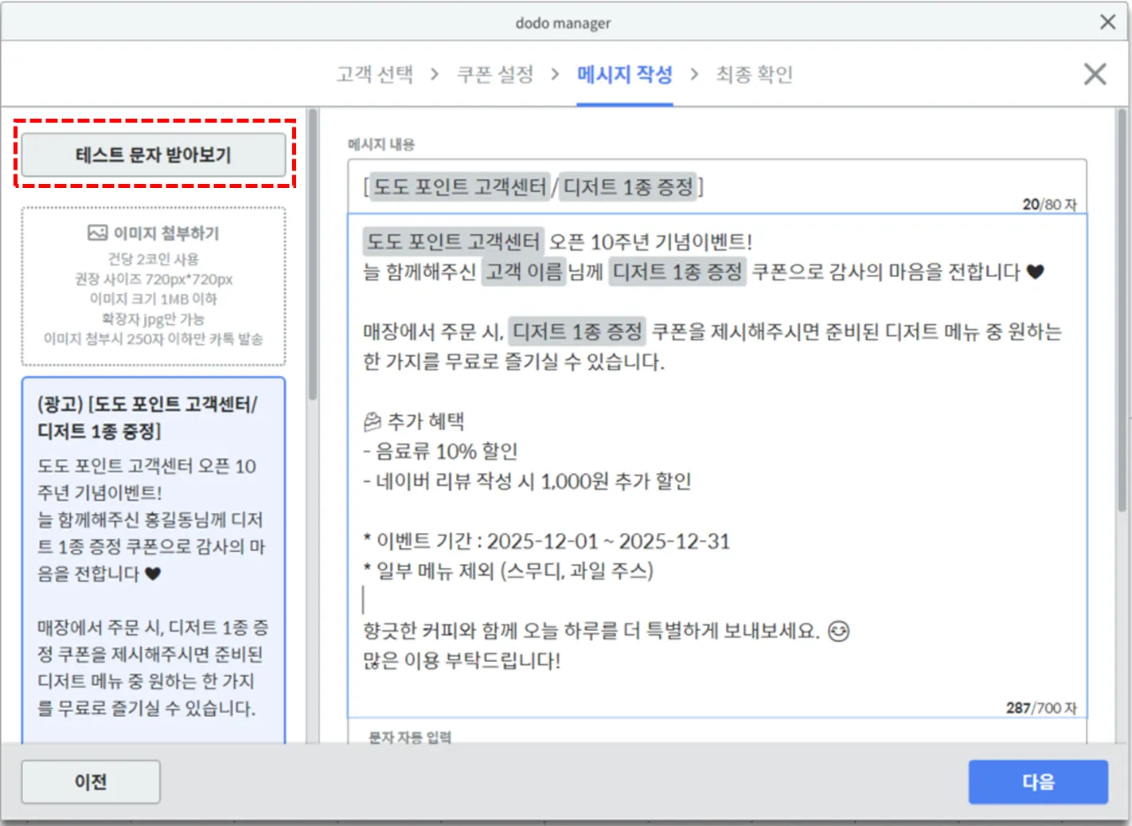
Task: Click the '이벤트 기간 : 2025-12-01 ~ 2025-12-31' line
Action: [546, 542]
